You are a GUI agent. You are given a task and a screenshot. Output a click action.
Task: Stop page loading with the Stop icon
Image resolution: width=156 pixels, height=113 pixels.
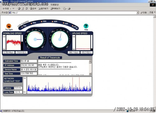pos(19,9)
